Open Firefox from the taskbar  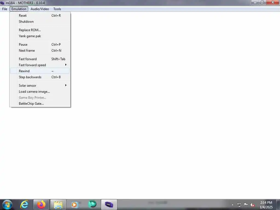(x=41, y=205)
